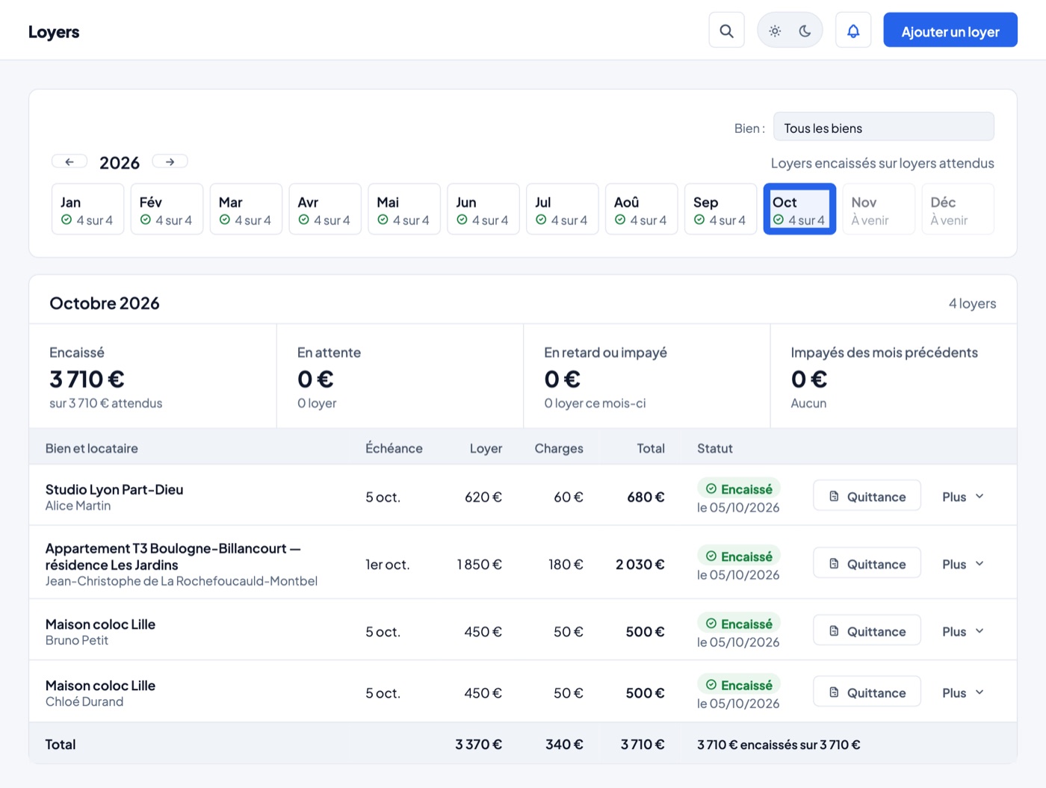The width and height of the screenshot is (1046, 788).
Task: Open Studio Lyon Part-Dieu rent row
Action: point(523,495)
